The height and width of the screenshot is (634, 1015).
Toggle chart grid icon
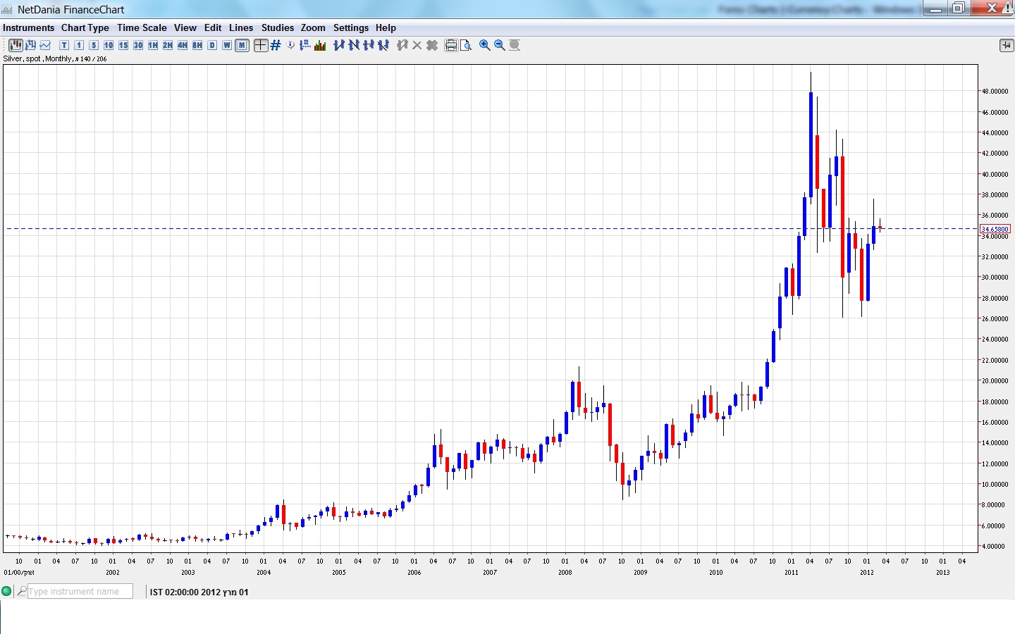pos(276,45)
